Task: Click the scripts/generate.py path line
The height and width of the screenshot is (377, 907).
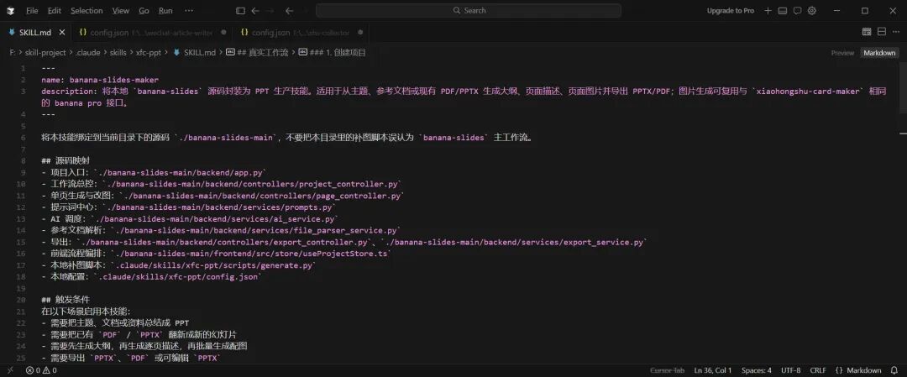Action: click(x=180, y=264)
